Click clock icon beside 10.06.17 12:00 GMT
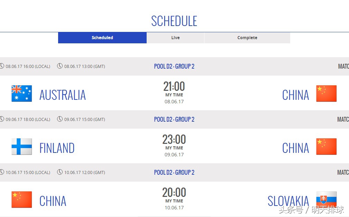Screen dimensions: 349x217 pyautogui.click(x=60, y=172)
